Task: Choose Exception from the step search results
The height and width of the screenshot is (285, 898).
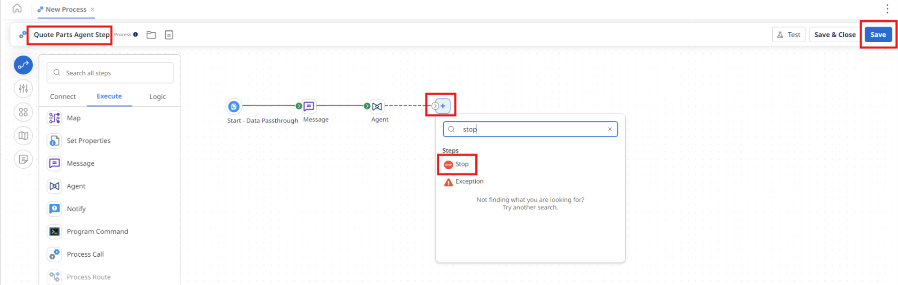Action: click(469, 181)
